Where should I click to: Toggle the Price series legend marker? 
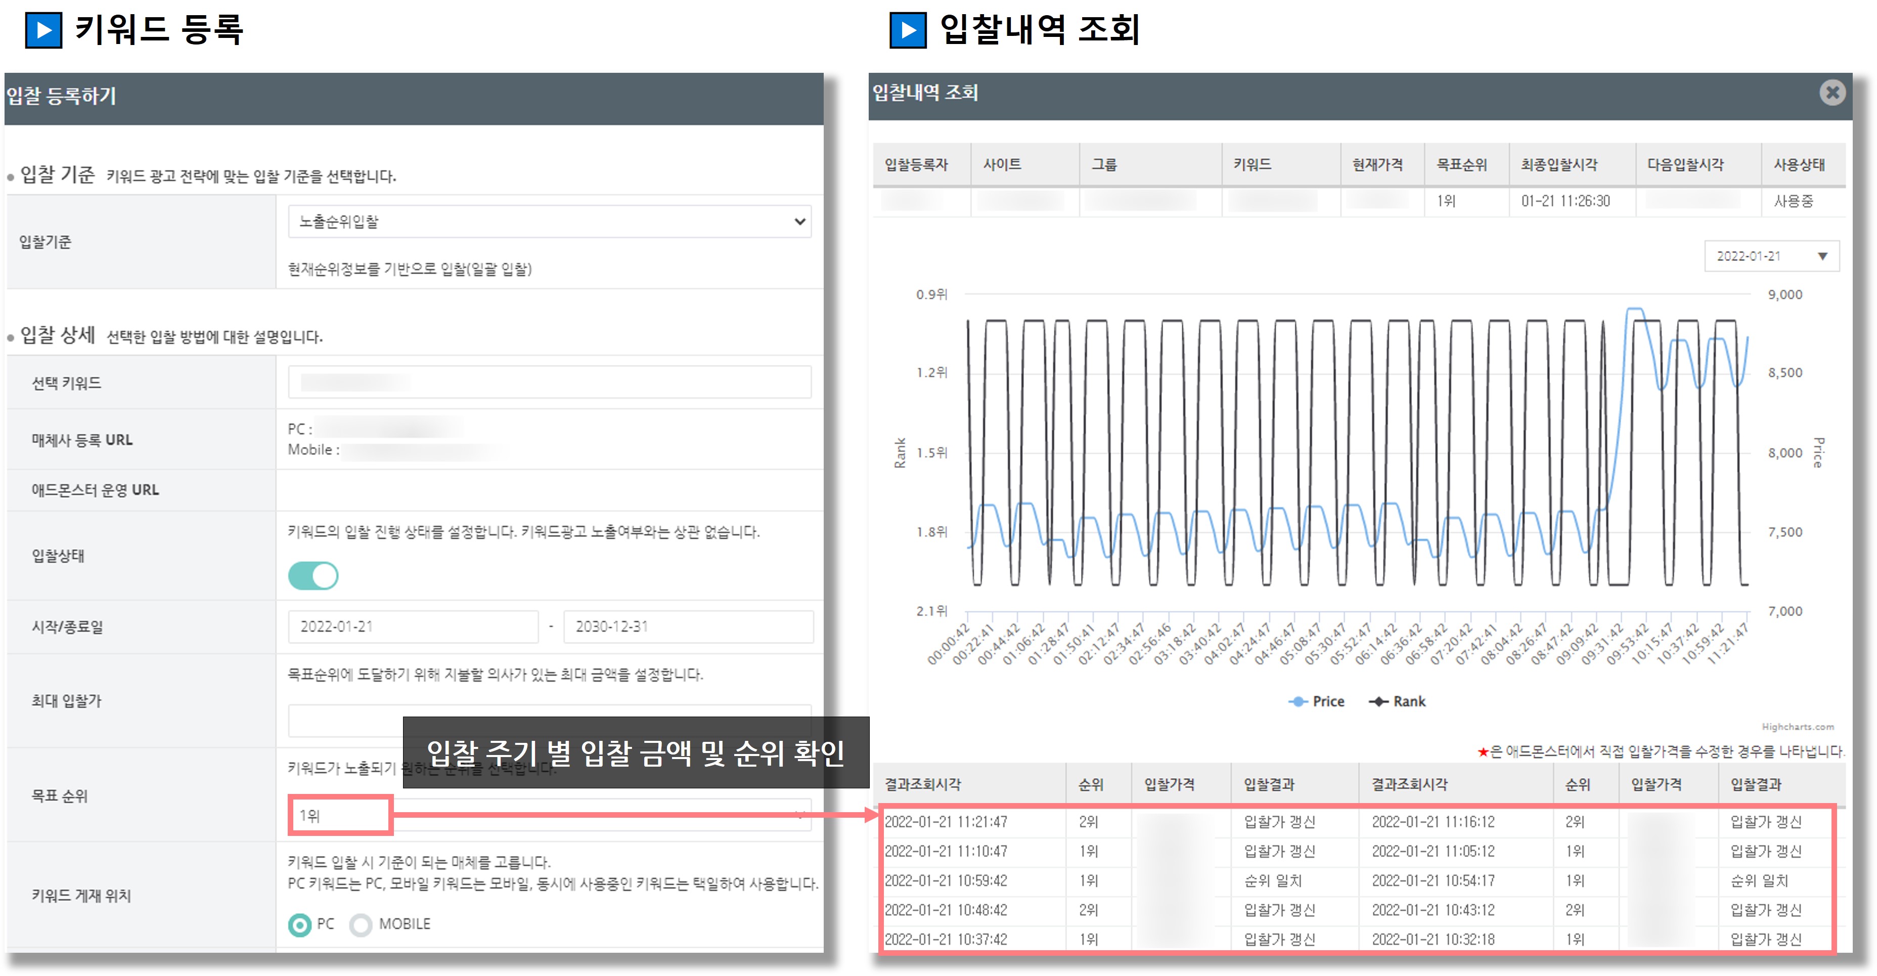[x=1298, y=701]
